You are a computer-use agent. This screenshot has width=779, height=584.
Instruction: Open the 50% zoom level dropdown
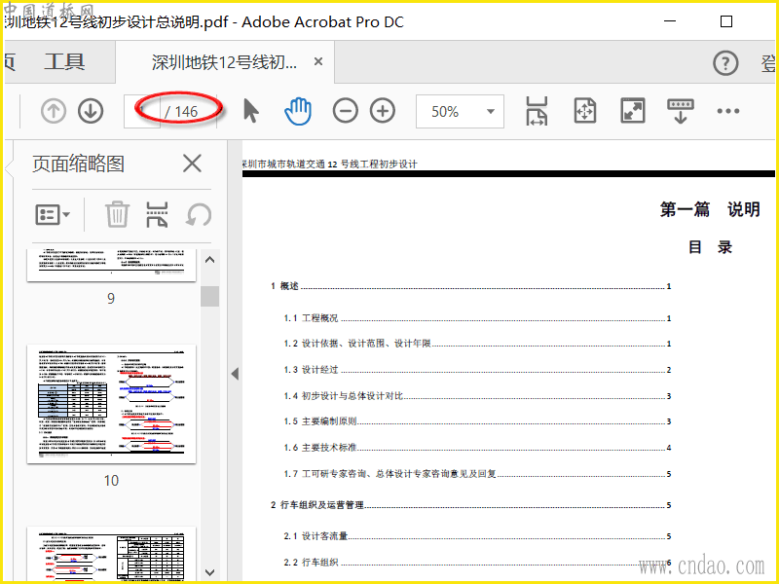[x=460, y=111]
